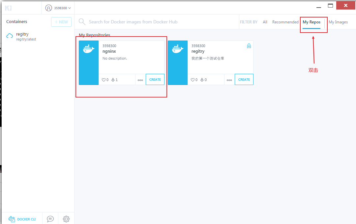This screenshot has width=356, height=224.
Task: Click the likes heart icon on regitry
Action: (193, 80)
